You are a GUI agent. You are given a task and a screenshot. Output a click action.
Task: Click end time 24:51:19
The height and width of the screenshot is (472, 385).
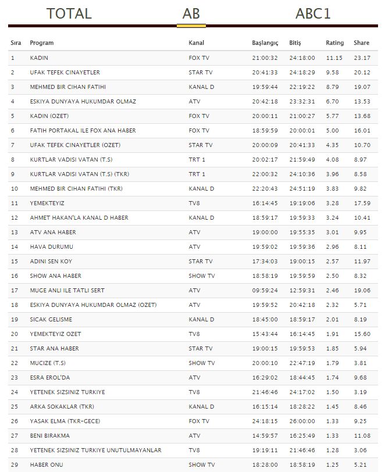pyautogui.click(x=302, y=189)
